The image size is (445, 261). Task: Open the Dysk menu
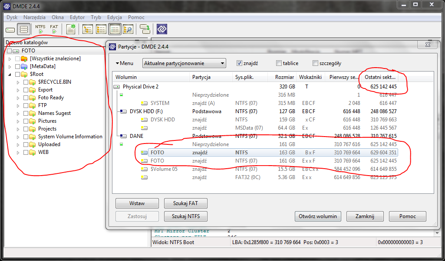pos(12,17)
